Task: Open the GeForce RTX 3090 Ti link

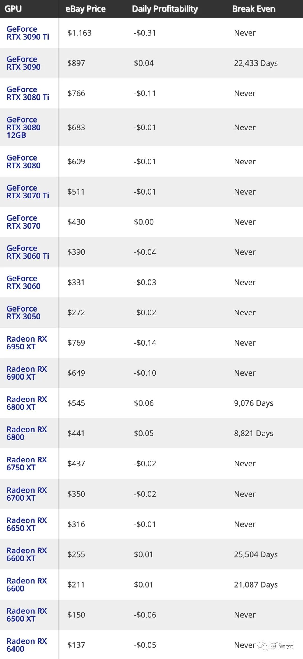Action: pos(28,33)
